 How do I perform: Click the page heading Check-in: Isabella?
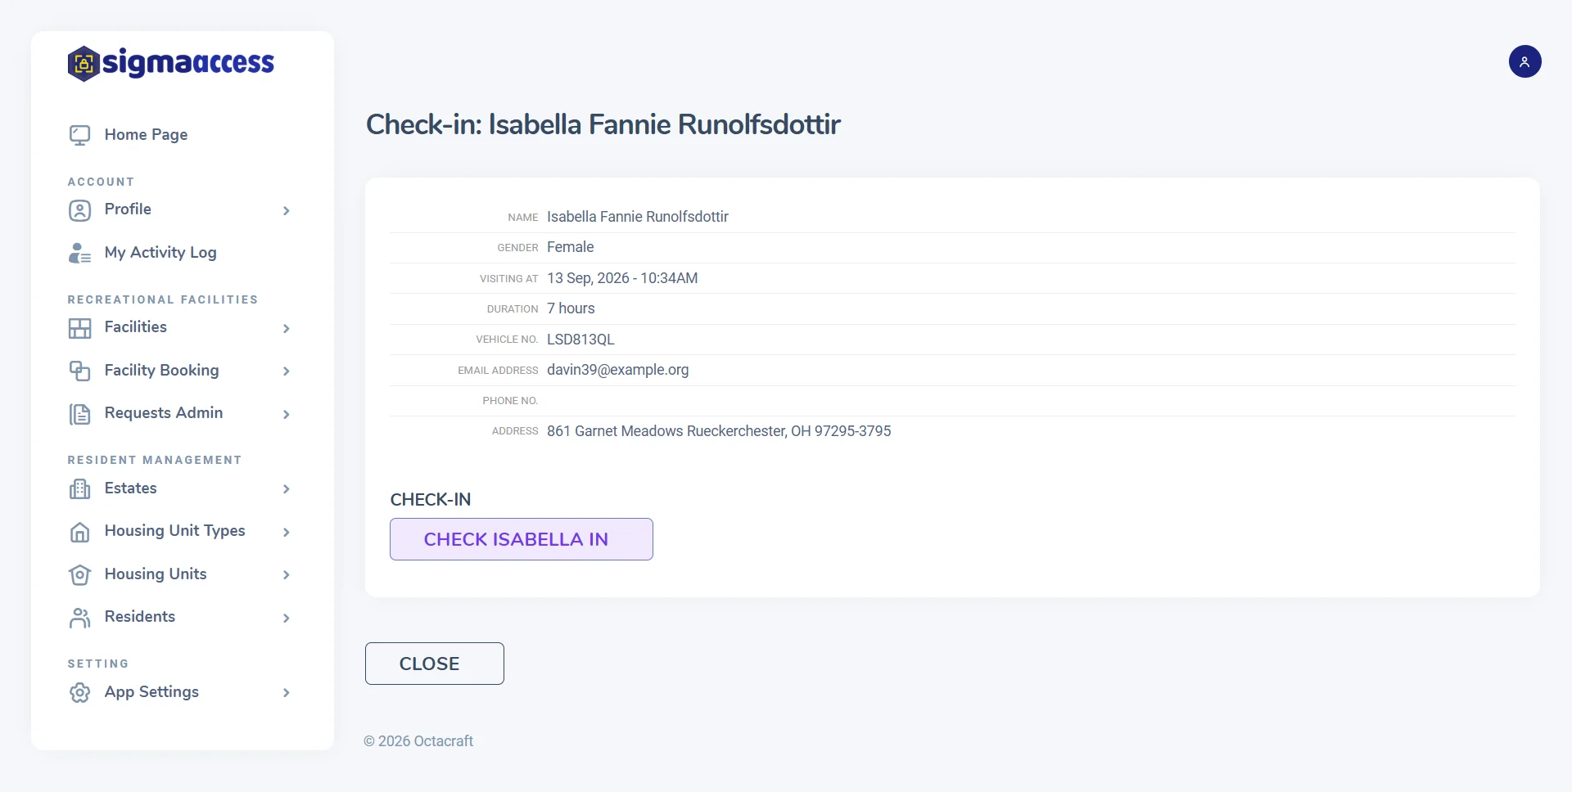[603, 124]
